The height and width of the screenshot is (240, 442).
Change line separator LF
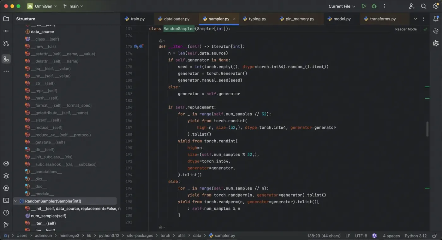coord(348,236)
